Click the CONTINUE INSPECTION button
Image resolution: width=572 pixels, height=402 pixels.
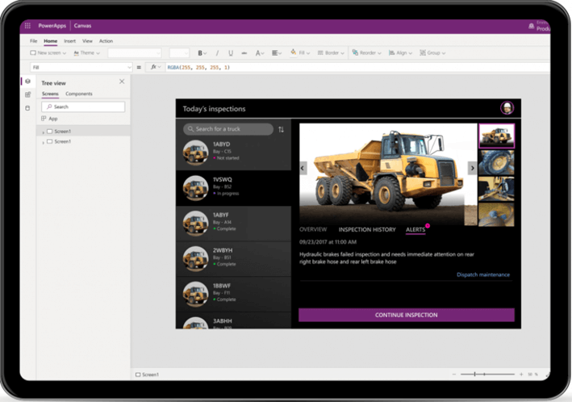pos(407,315)
